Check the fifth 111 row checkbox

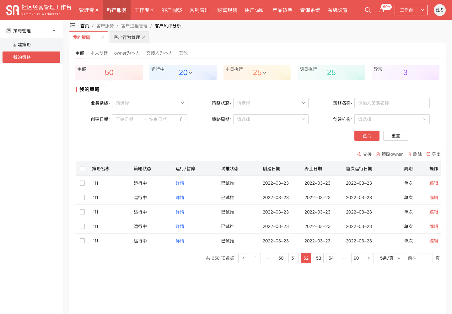82,241
